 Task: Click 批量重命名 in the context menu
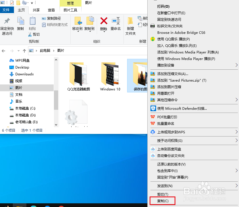click(x=165, y=124)
